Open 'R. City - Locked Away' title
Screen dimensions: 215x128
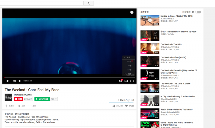click(x=178, y=96)
